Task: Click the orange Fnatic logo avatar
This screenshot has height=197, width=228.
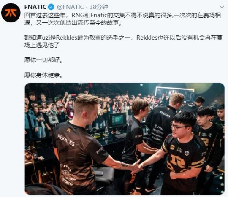Action: pyautogui.click(x=11, y=13)
